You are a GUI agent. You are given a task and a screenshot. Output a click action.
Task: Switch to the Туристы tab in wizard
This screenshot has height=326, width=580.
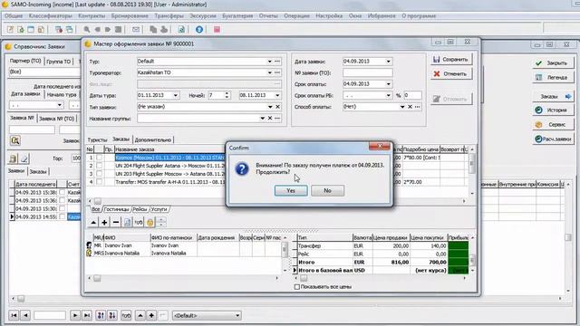click(97, 139)
